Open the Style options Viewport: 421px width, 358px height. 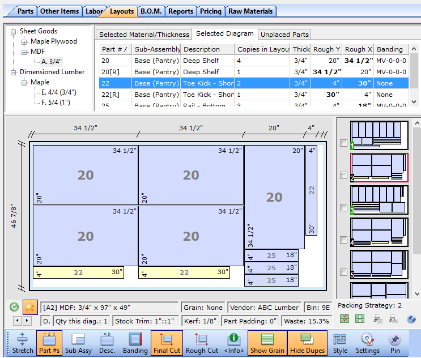(x=340, y=343)
